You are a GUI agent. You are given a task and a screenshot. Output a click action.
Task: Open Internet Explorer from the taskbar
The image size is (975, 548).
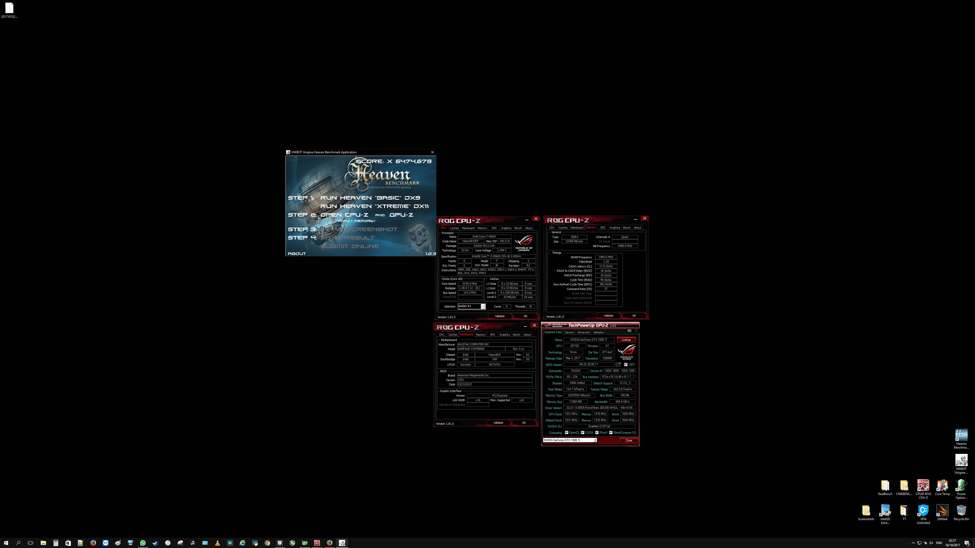tap(242, 543)
